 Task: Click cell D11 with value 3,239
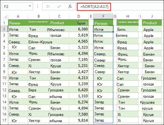tap(79, 84)
